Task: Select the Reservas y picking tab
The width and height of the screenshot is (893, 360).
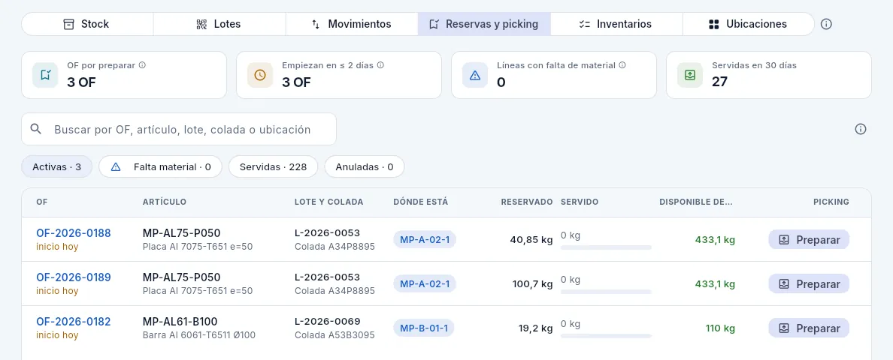Action: (484, 24)
